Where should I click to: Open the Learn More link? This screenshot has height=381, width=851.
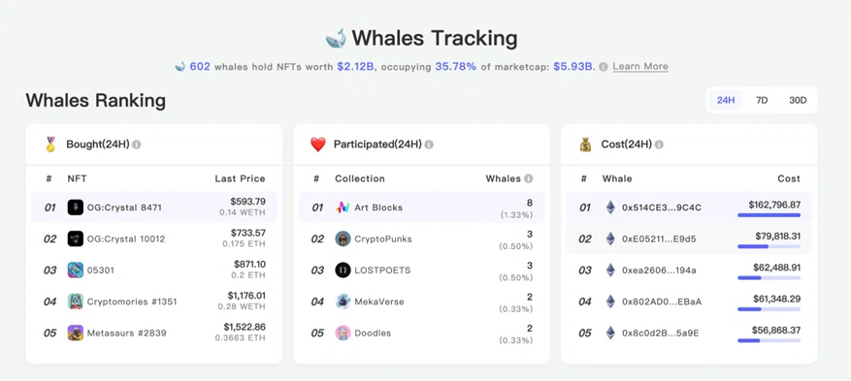(x=640, y=67)
